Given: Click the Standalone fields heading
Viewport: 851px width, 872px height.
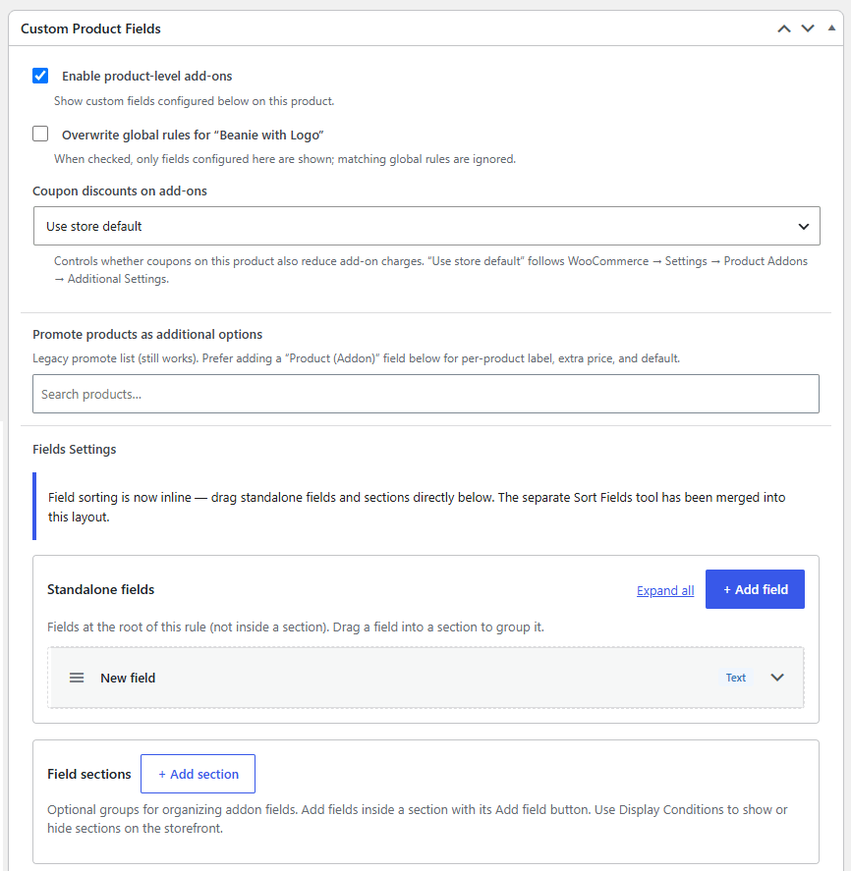Looking at the screenshot, I should click(101, 589).
